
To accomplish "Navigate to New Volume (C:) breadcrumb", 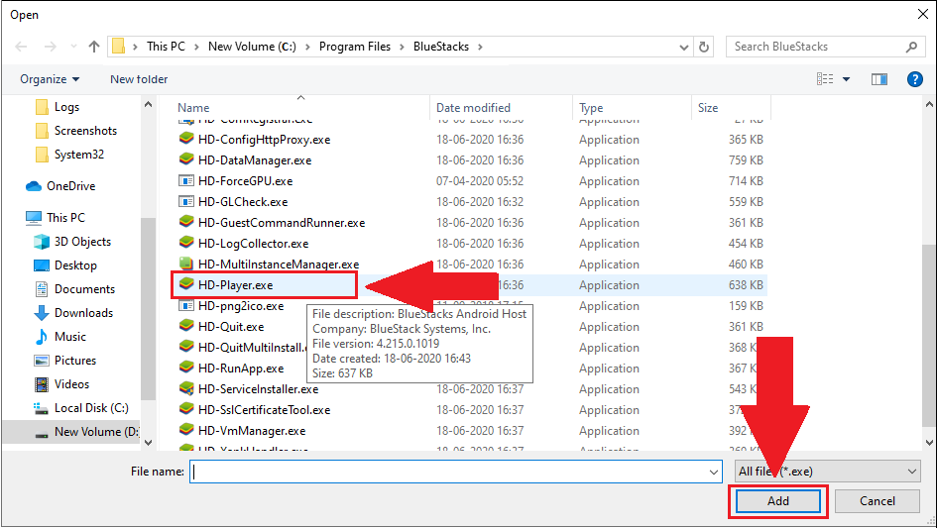I will [x=252, y=47].
